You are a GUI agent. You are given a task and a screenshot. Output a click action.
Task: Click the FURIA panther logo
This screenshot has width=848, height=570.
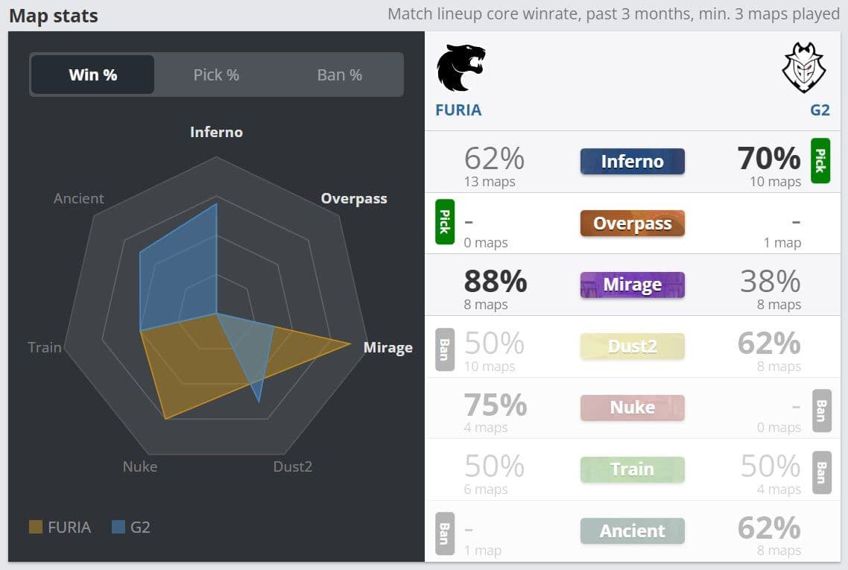[x=461, y=68]
